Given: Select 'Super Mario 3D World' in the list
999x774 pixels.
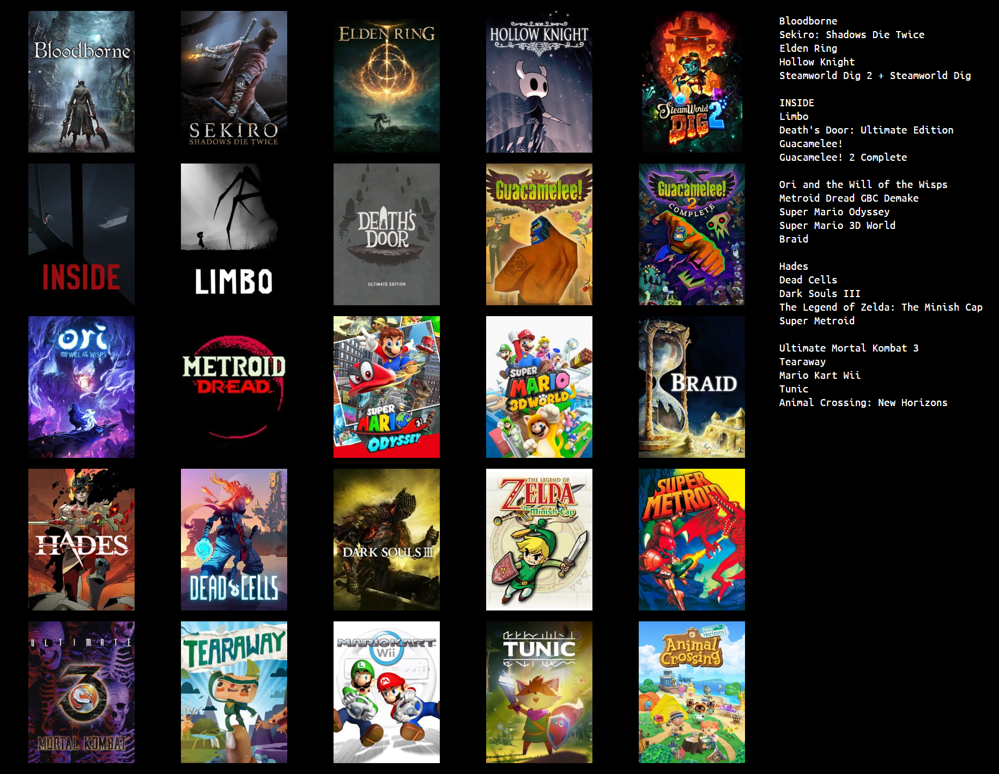Looking at the screenshot, I should coord(837,225).
